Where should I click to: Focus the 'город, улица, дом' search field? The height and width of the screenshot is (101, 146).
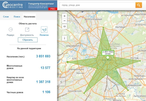[98, 5]
